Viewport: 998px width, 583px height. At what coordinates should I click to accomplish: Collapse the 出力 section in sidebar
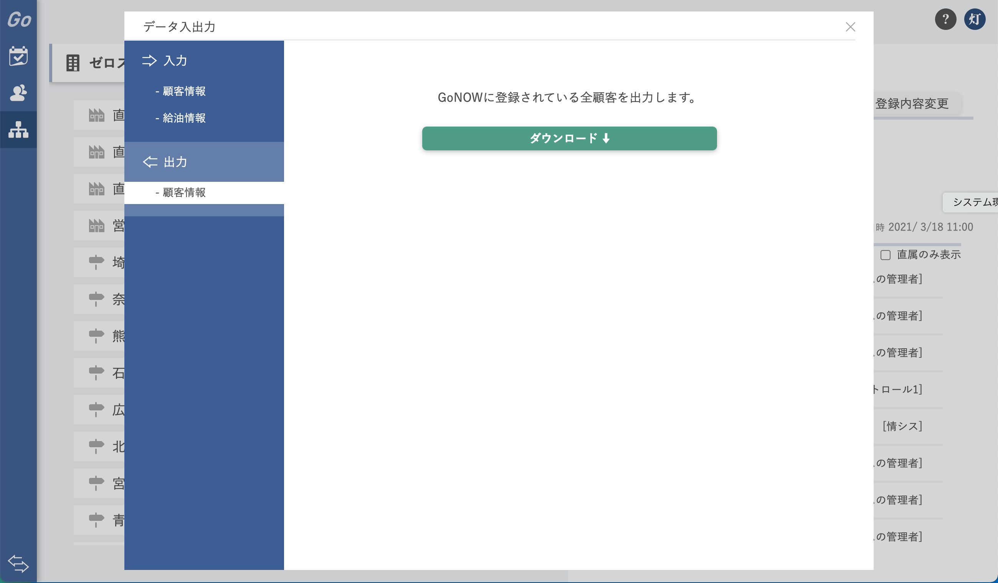tap(204, 162)
